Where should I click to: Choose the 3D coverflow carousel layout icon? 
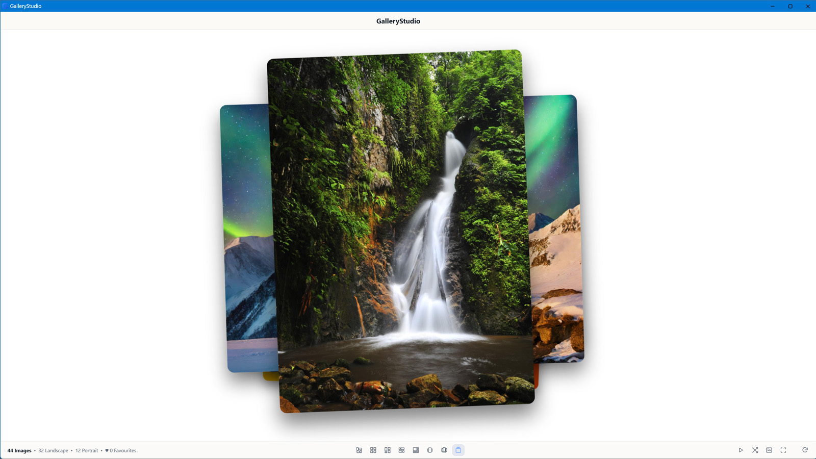point(444,450)
